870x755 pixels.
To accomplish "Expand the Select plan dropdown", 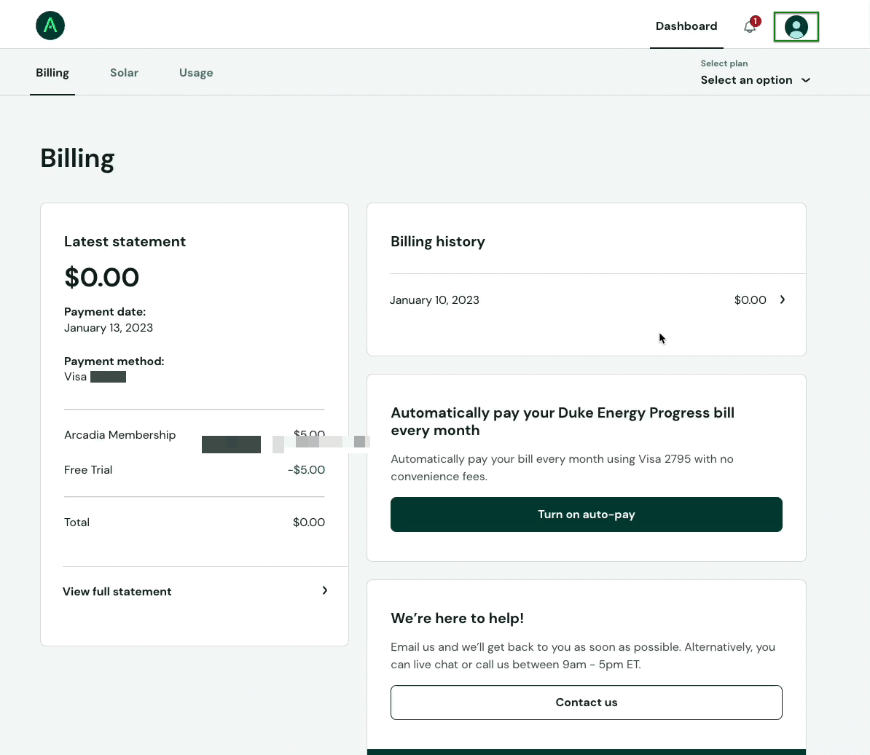I will 755,80.
